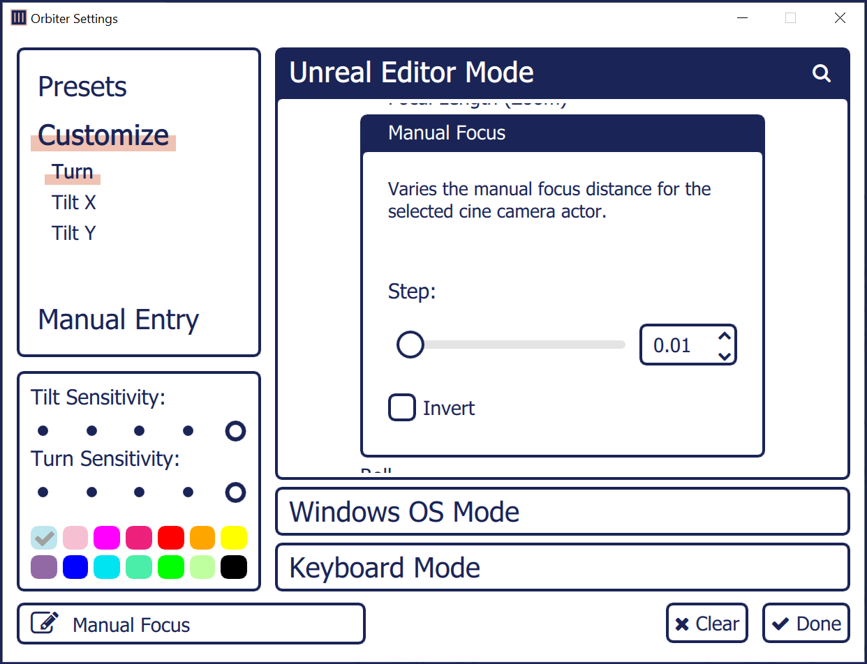The width and height of the screenshot is (867, 664).
Task: Click the Step value field showing 0.01
Action: [688, 345]
